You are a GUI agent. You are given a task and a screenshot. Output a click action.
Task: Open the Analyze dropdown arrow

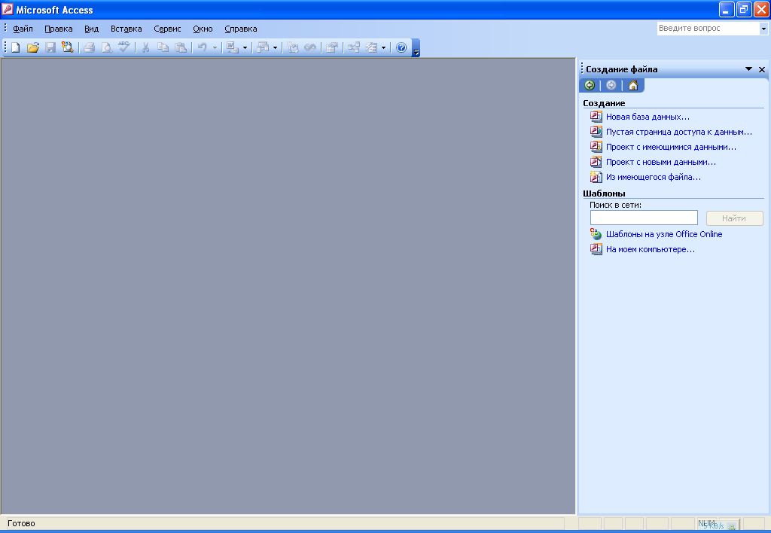click(275, 47)
